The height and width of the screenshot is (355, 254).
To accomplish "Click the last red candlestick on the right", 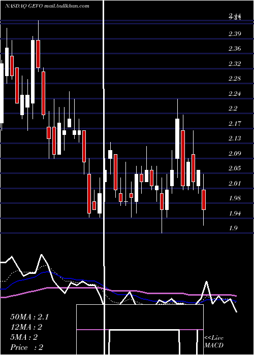I will (204, 200).
